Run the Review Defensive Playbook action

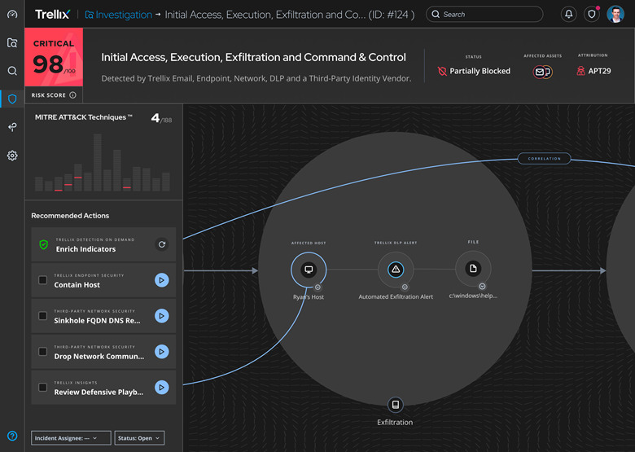161,388
